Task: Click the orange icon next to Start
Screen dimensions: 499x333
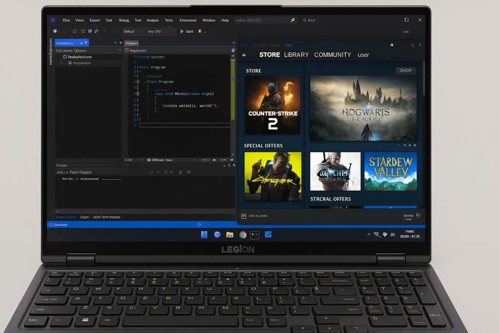Action: pos(200,31)
